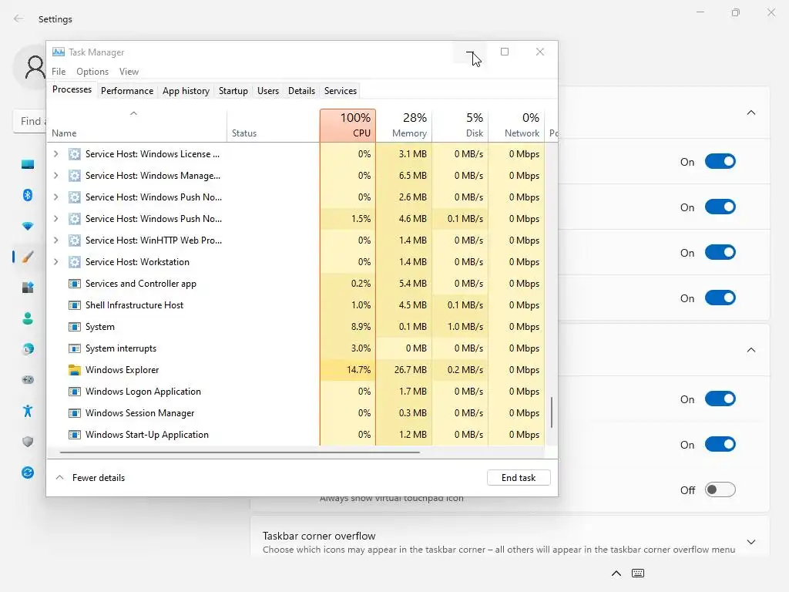Click the Windows Explorer folder icon
Image resolution: width=789 pixels, height=592 pixels.
pyautogui.click(x=75, y=370)
